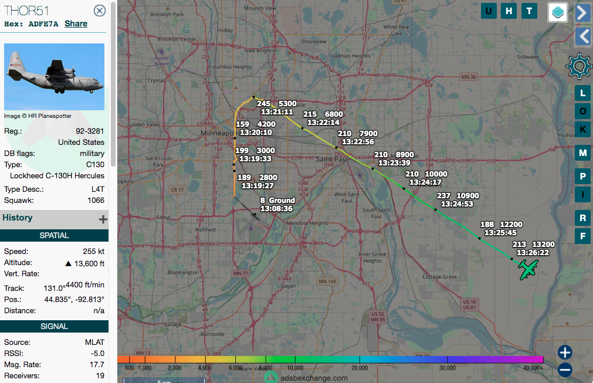Click the military DB flags value

pos(92,154)
